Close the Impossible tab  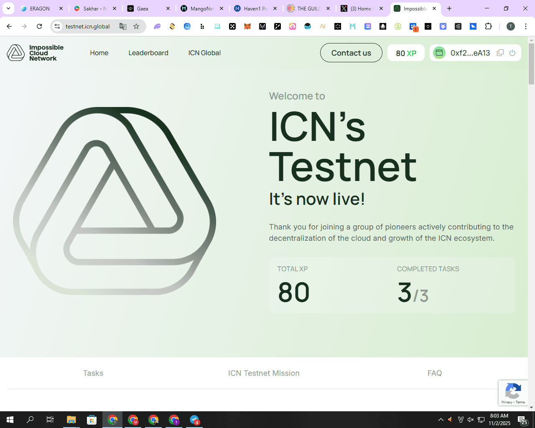click(x=434, y=8)
